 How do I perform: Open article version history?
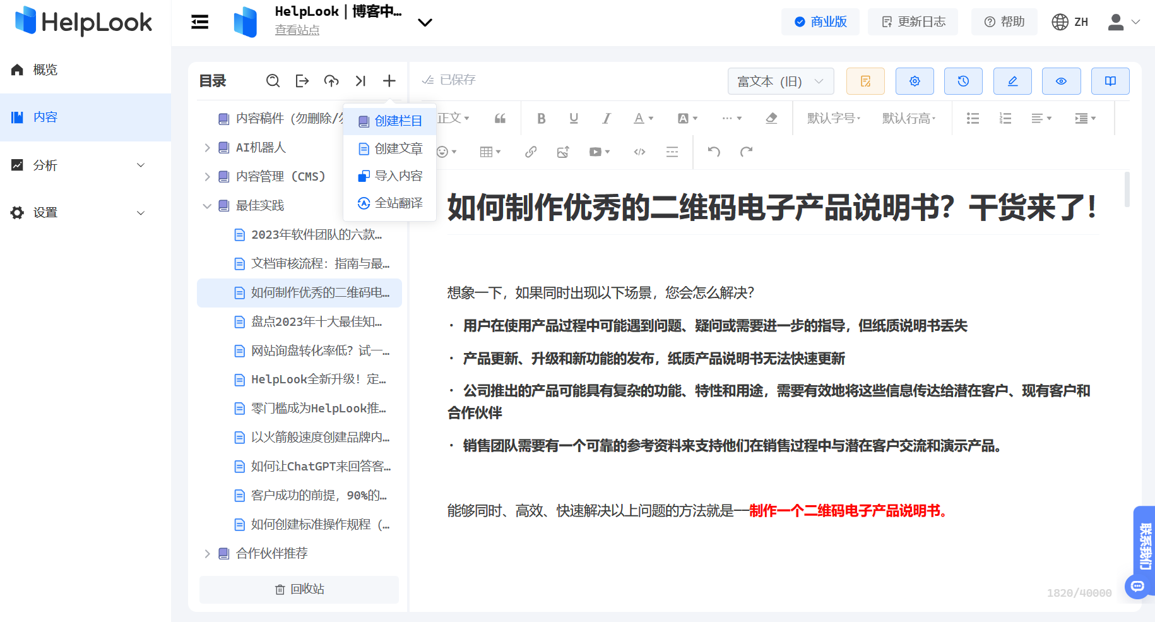[963, 81]
